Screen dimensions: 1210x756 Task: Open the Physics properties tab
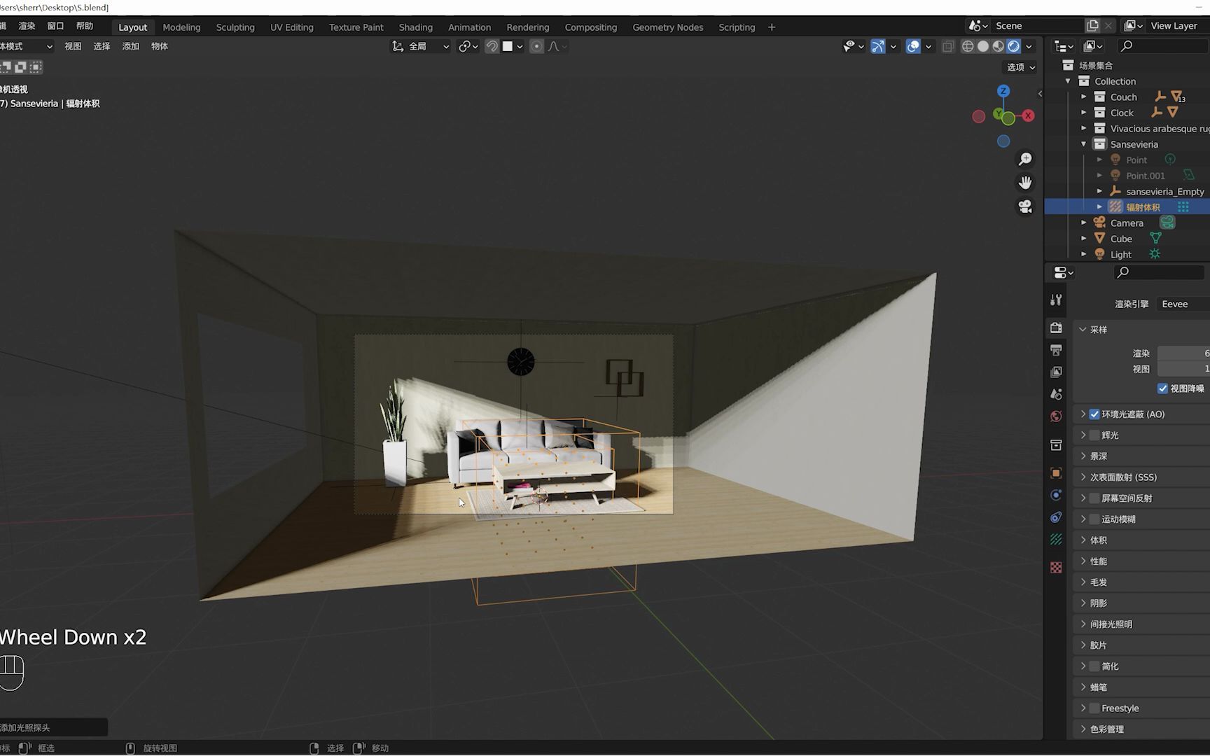(x=1056, y=495)
